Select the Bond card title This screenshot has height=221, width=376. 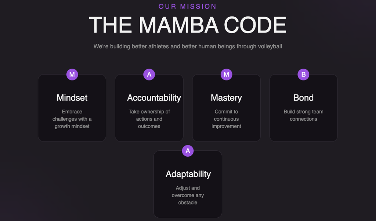pyautogui.click(x=303, y=98)
